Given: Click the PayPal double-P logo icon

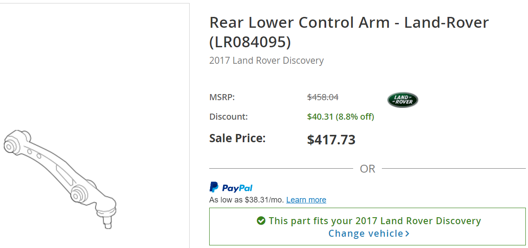Looking at the screenshot, I should [214, 187].
